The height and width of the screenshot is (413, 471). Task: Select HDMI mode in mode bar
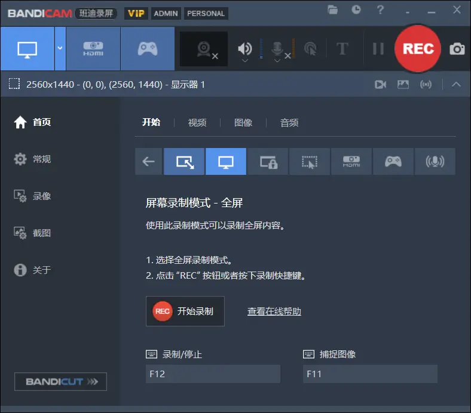pos(351,161)
